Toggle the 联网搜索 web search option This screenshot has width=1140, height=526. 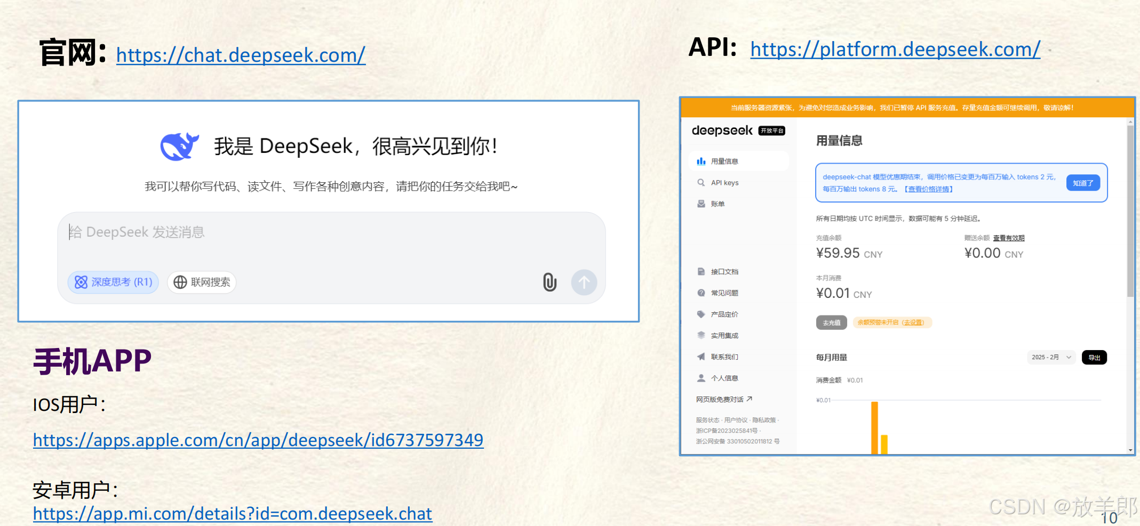202,282
